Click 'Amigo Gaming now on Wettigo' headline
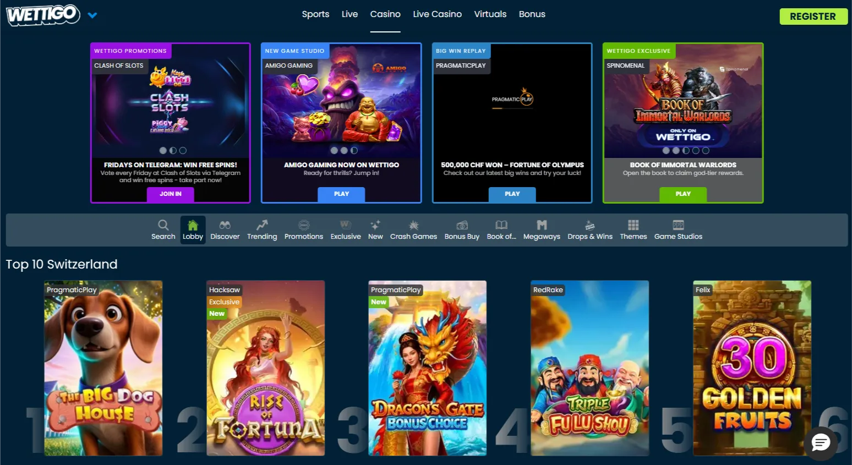 coord(341,165)
